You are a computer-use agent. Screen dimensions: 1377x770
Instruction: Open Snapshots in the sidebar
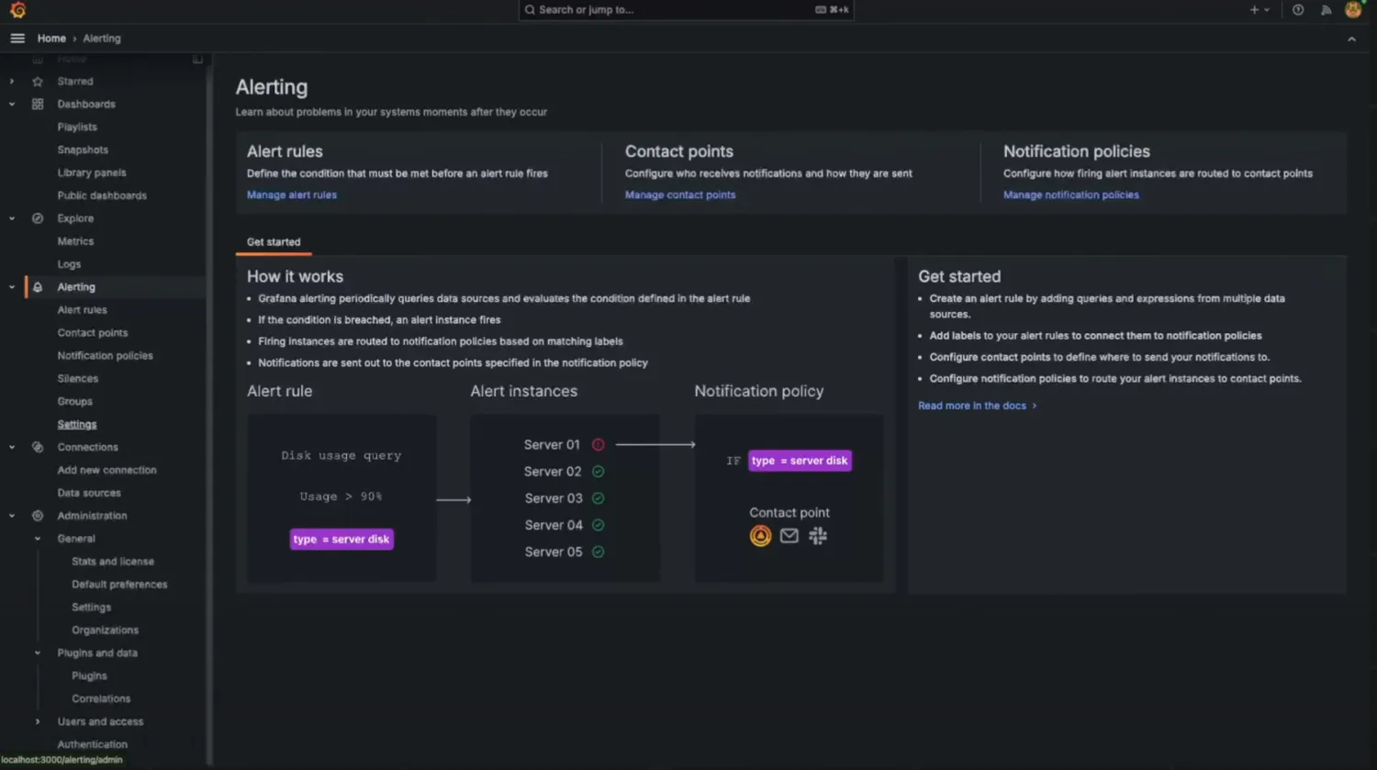pyautogui.click(x=83, y=151)
